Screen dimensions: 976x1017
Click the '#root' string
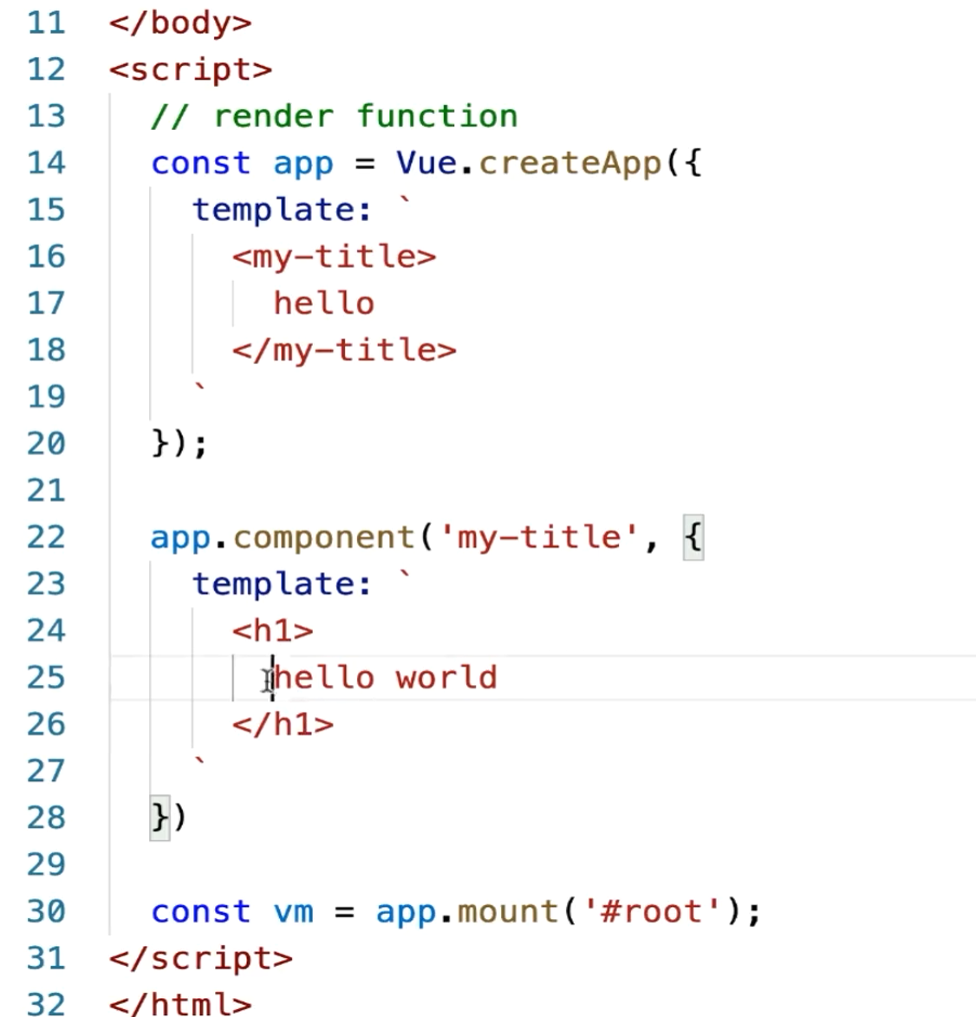click(651, 912)
